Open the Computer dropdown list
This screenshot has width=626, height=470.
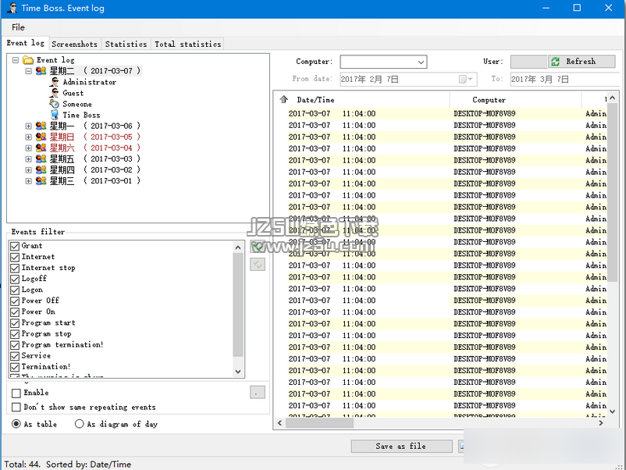point(421,62)
